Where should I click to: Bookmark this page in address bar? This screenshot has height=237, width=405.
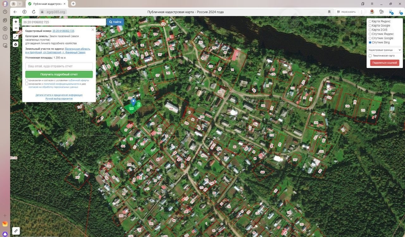click(329, 12)
